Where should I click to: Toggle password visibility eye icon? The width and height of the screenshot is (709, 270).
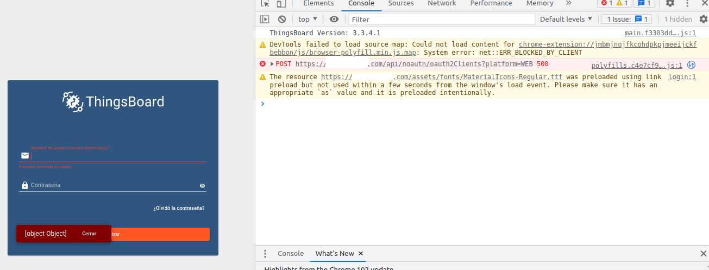(202, 185)
